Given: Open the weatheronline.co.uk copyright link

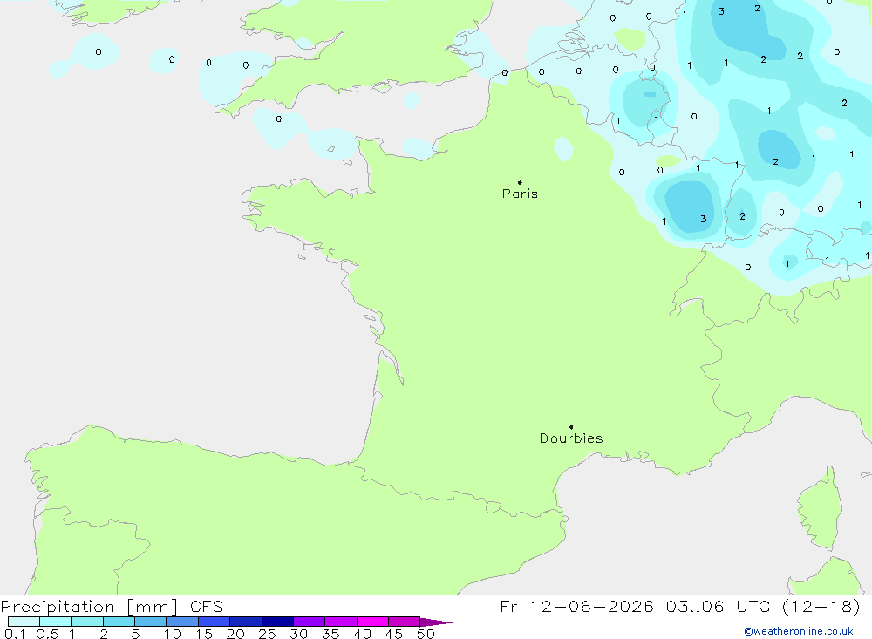Looking at the screenshot, I should pos(799,631).
